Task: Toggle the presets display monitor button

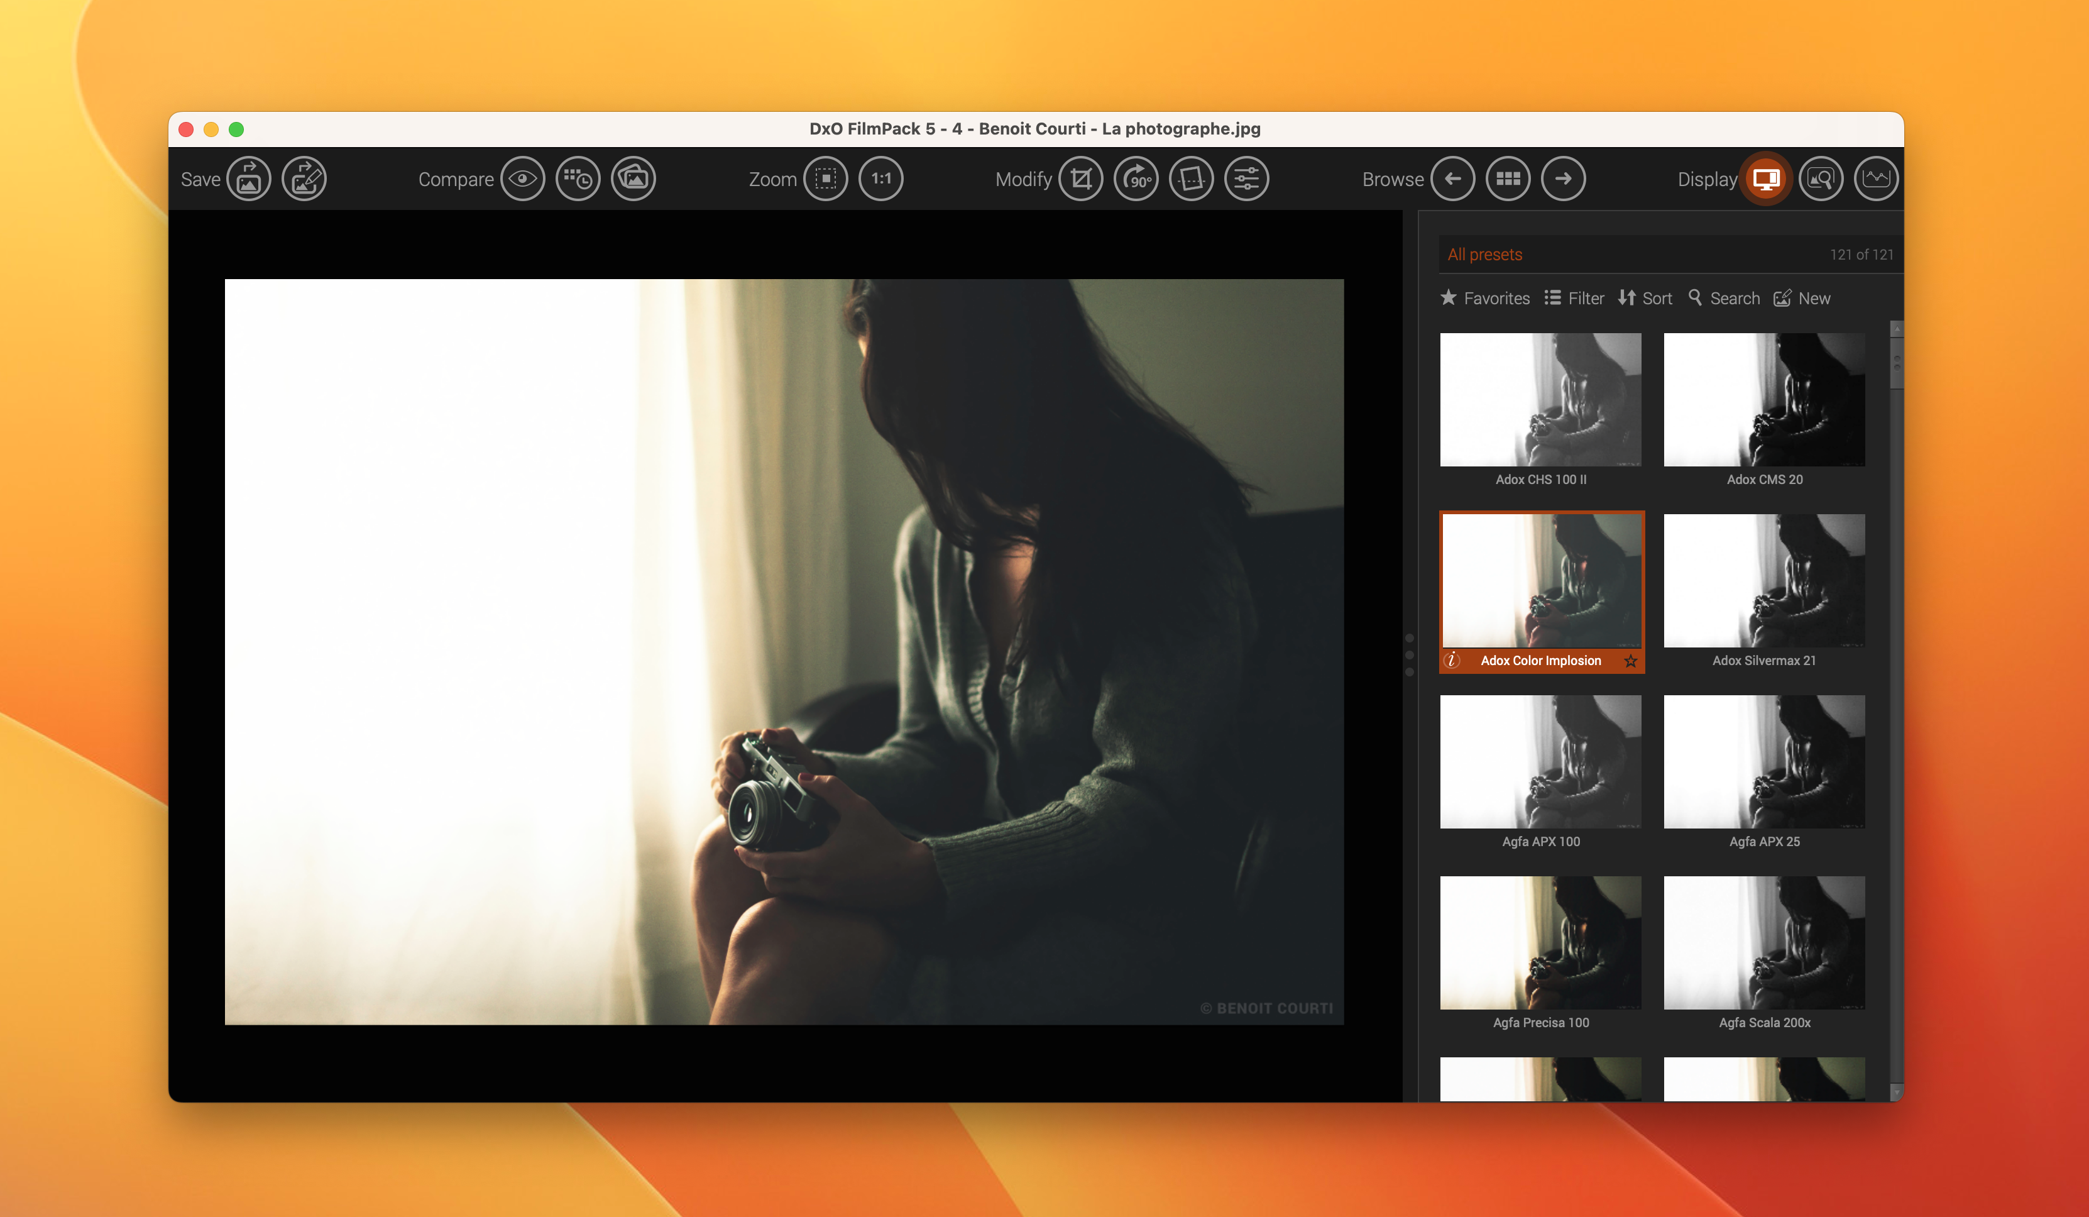Action: click(1766, 179)
